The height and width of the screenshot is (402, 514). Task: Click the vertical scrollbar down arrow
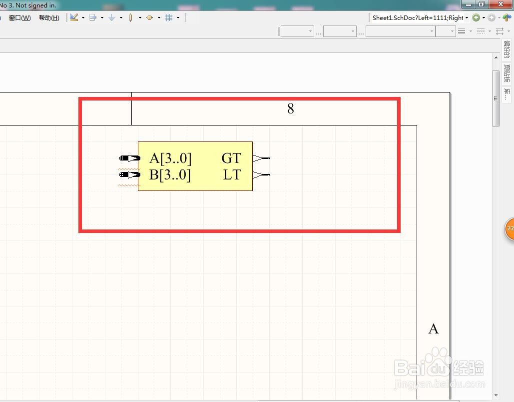coord(496,395)
